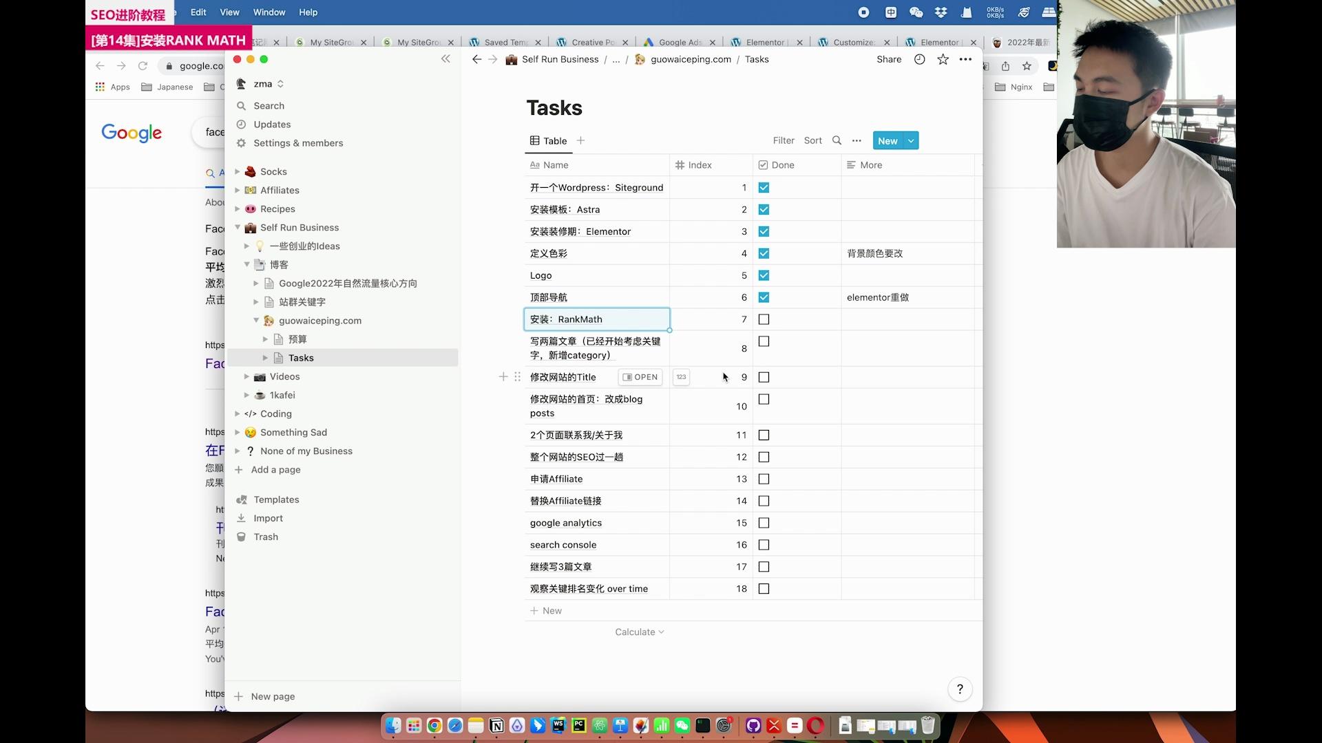Expand the Coding page tree

pyautogui.click(x=237, y=413)
